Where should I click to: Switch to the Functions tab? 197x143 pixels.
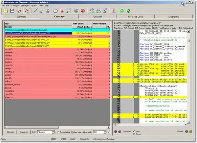pyautogui.click(x=97, y=17)
